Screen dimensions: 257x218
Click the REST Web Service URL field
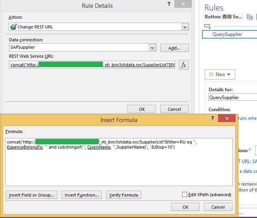pos(93,65)
